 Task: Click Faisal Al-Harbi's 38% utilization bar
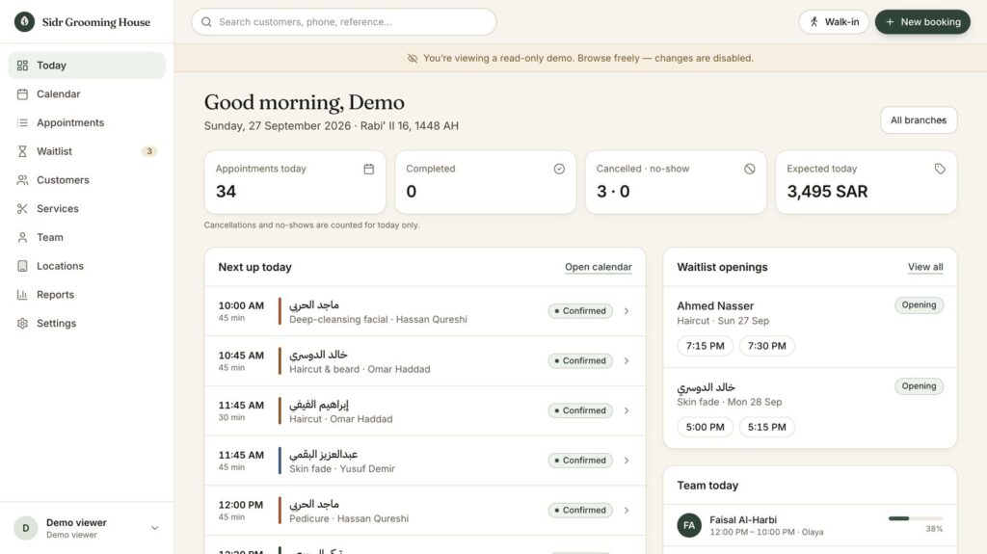click(916, 518)
